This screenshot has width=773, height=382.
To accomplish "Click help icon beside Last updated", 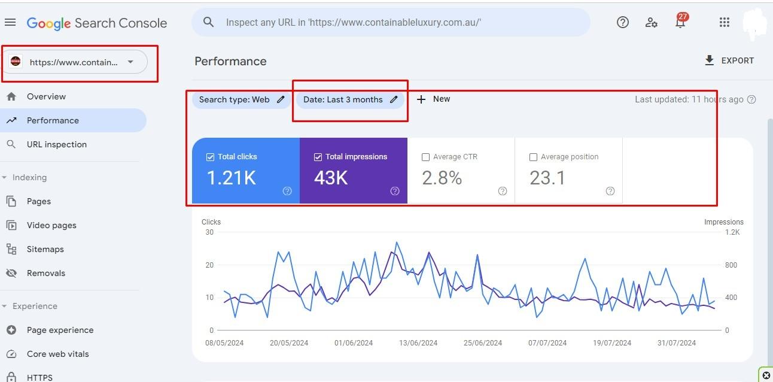I will click(751, 100).
